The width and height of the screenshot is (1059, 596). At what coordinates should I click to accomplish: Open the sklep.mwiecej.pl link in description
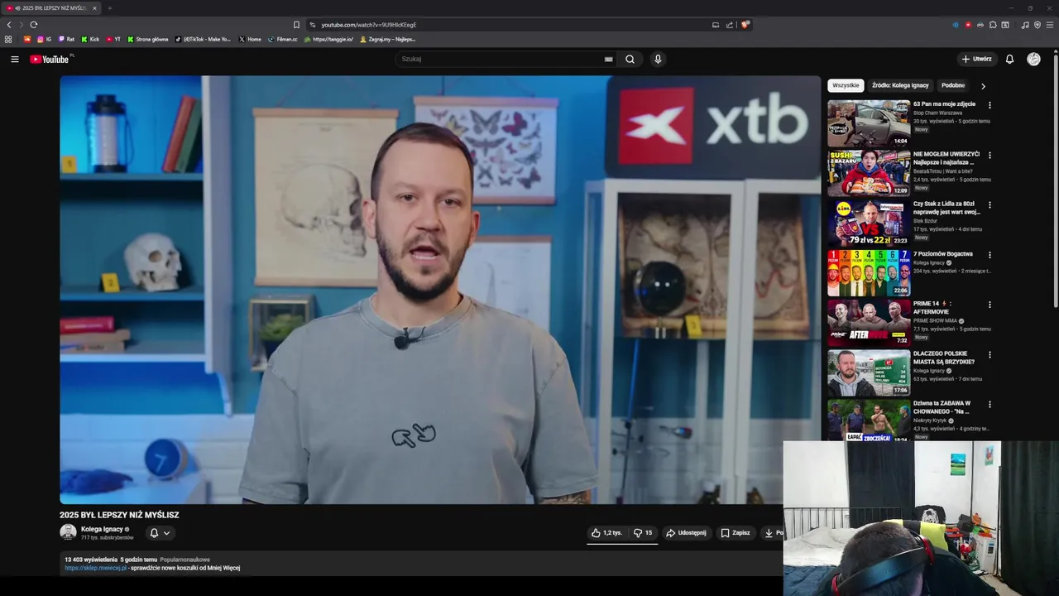(96, 568)
